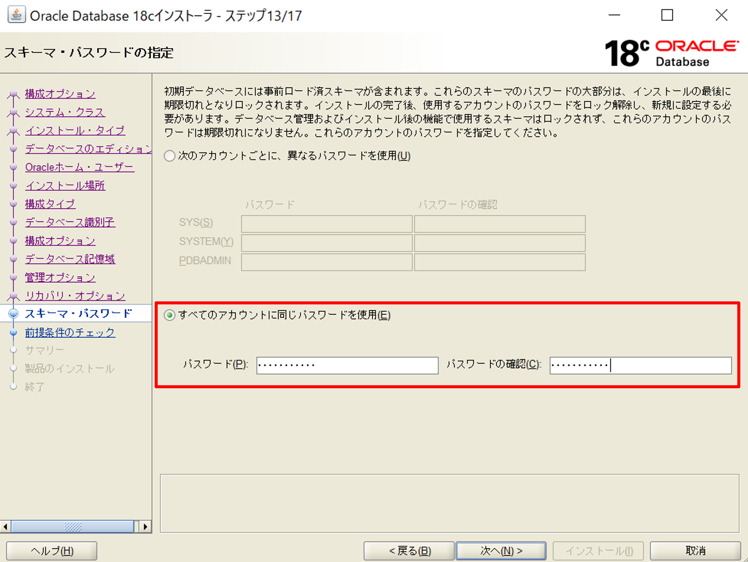The height and width of the screenshot is (562, 748).
Task: Select use different passwords per account
Action: 170,156
